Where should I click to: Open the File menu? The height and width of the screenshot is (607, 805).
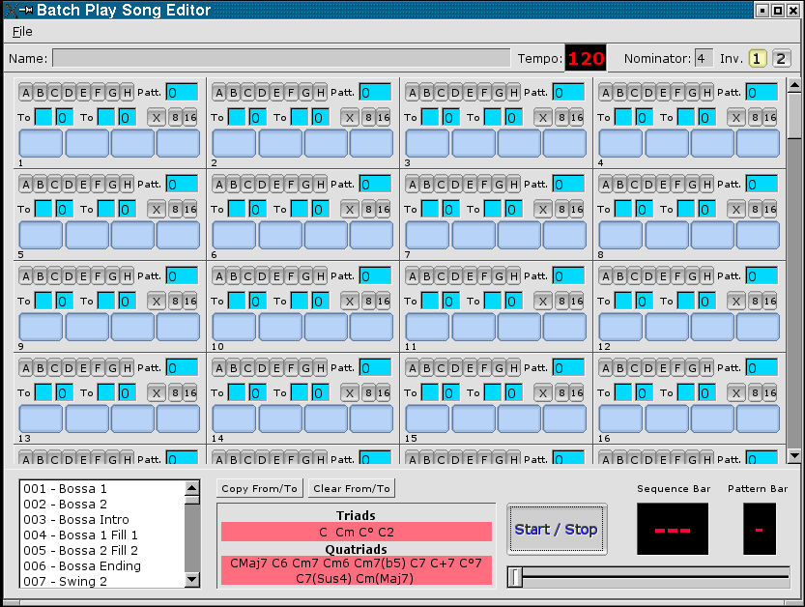coord(22,32)
